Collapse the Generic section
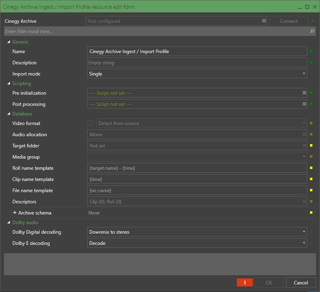Screen dimensions: 320x292 pos(8,42)
